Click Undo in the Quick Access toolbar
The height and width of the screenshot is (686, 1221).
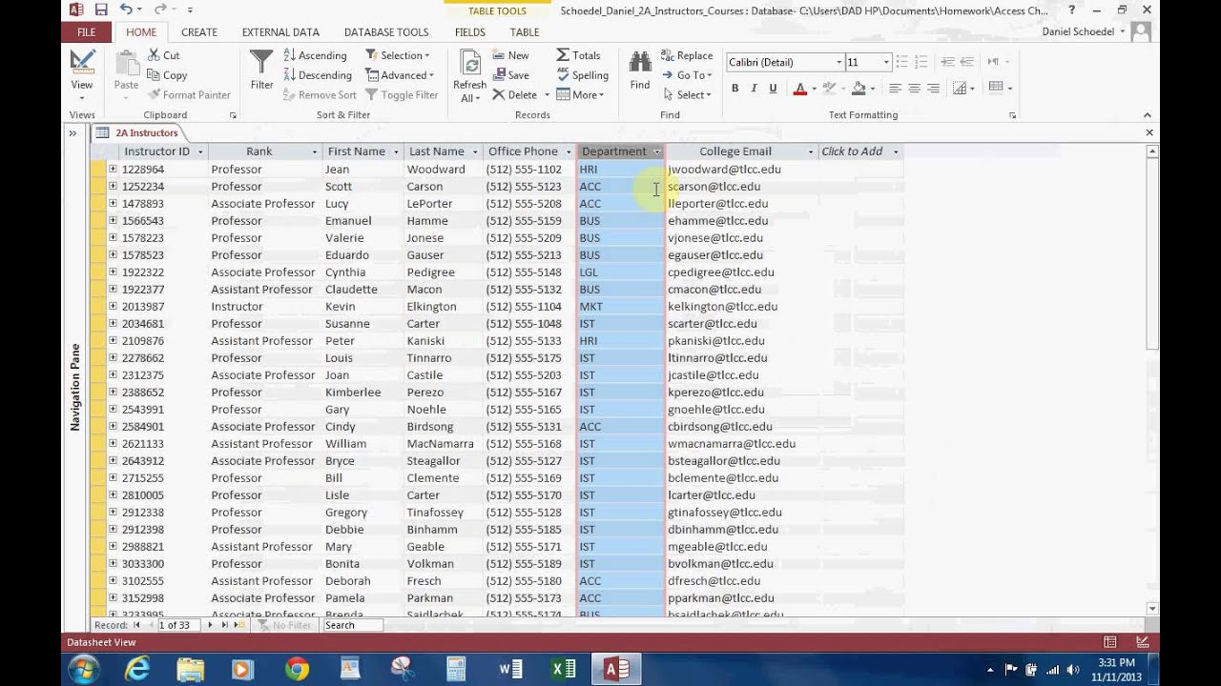coord(127,10)
